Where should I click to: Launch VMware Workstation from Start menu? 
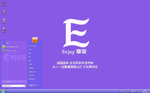pyautogui.click(x=14, y=51)
